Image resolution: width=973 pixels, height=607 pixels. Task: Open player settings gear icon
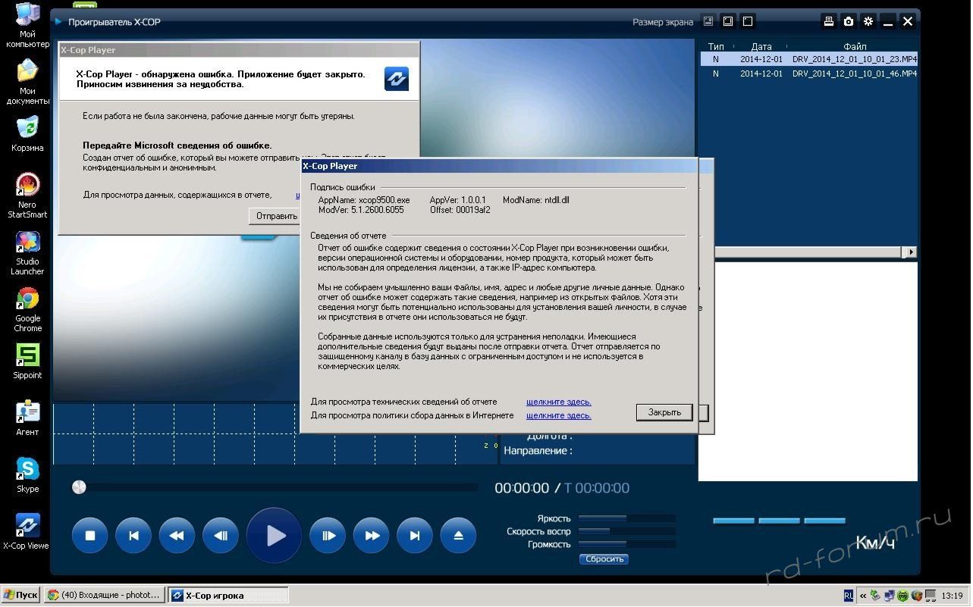(868, 21)
